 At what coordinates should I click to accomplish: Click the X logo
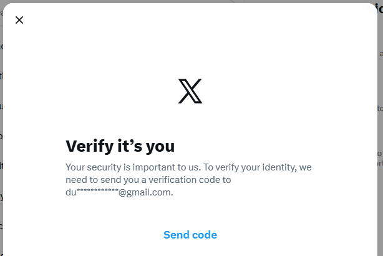pos(190,91)
